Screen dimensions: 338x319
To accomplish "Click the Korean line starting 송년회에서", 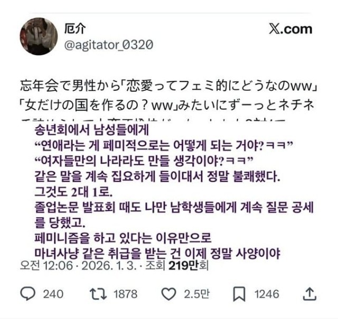I will pyautogui.click(x=91, y=130).
